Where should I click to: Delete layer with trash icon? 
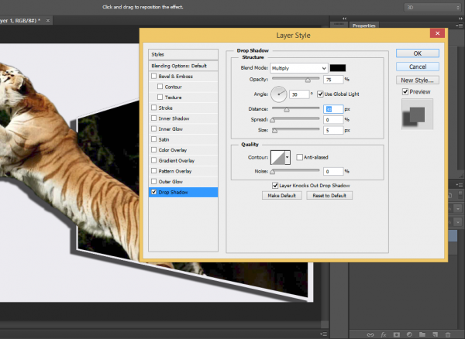click(x=449, y=334)
